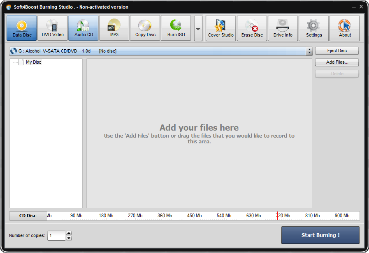
Task: Select the Data Disc mode
Action: tap(22, 28)
